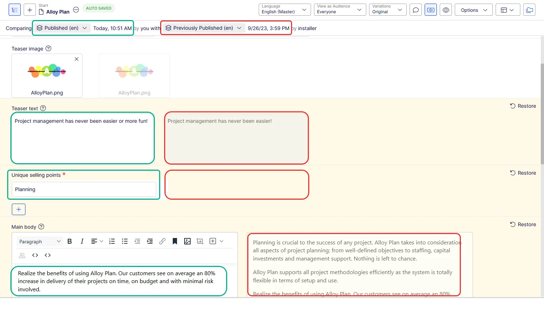Restore the Unique selling points field
Viewport: 544px width, 311px height.
[x=523, y=173]
